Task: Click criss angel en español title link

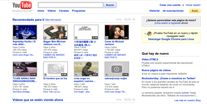Action: [x=85, y=80]
